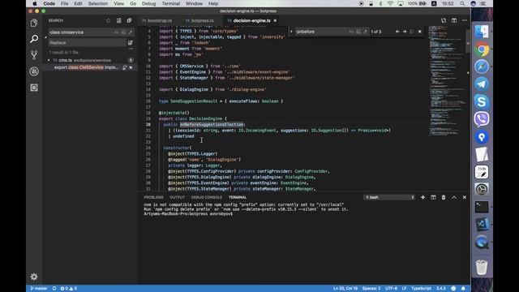This screenshot has height=292, width=519.
Task: Toggle Find in Selection in find widget
Action: [412, 32]
